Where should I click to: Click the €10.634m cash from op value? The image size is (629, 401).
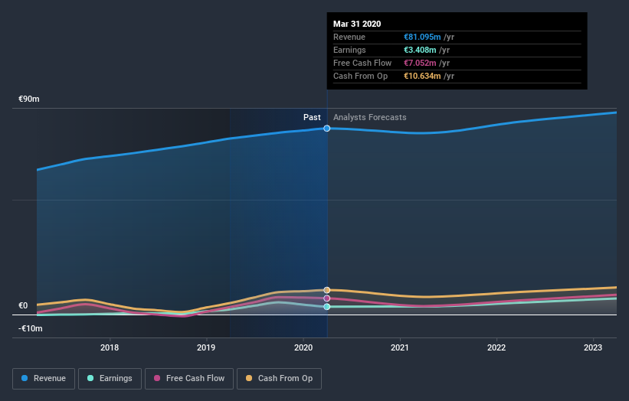422,76
